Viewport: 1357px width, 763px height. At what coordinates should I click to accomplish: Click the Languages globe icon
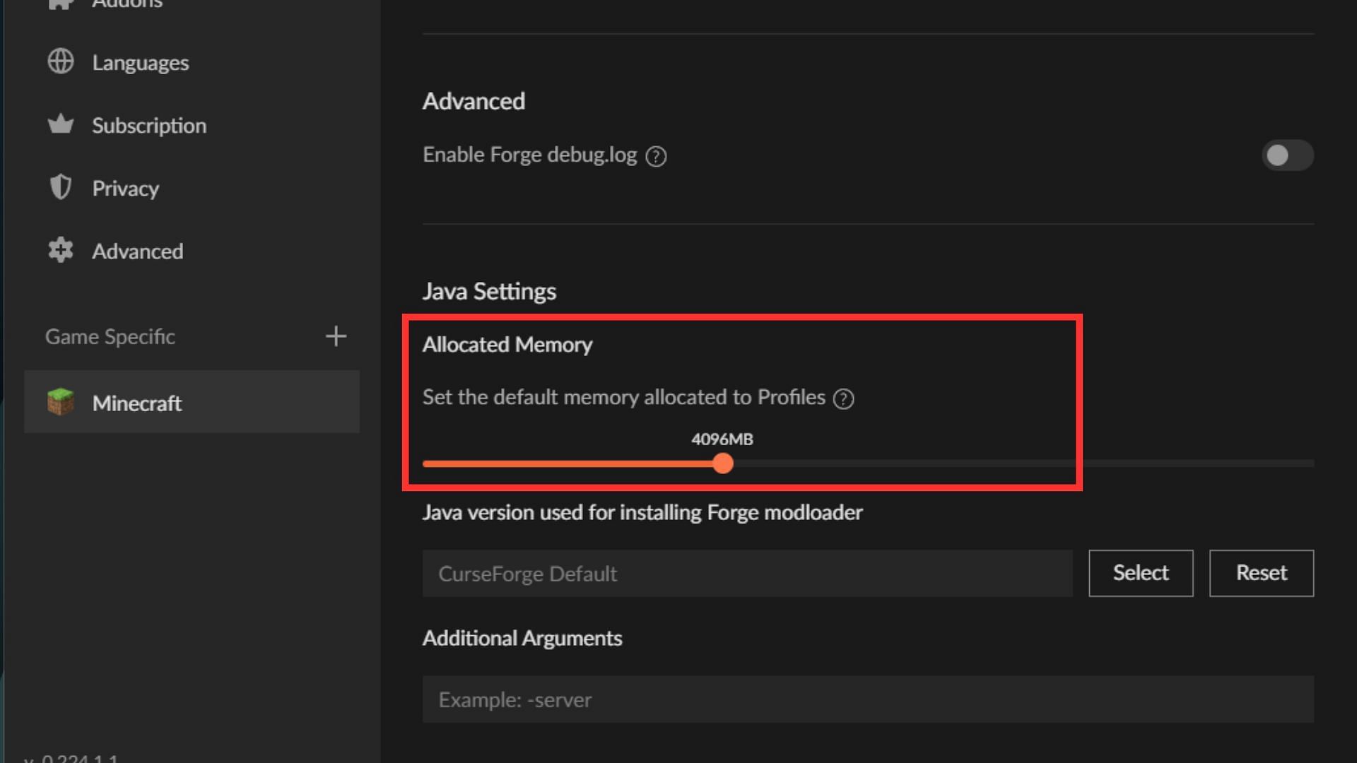tap(59, 62)
